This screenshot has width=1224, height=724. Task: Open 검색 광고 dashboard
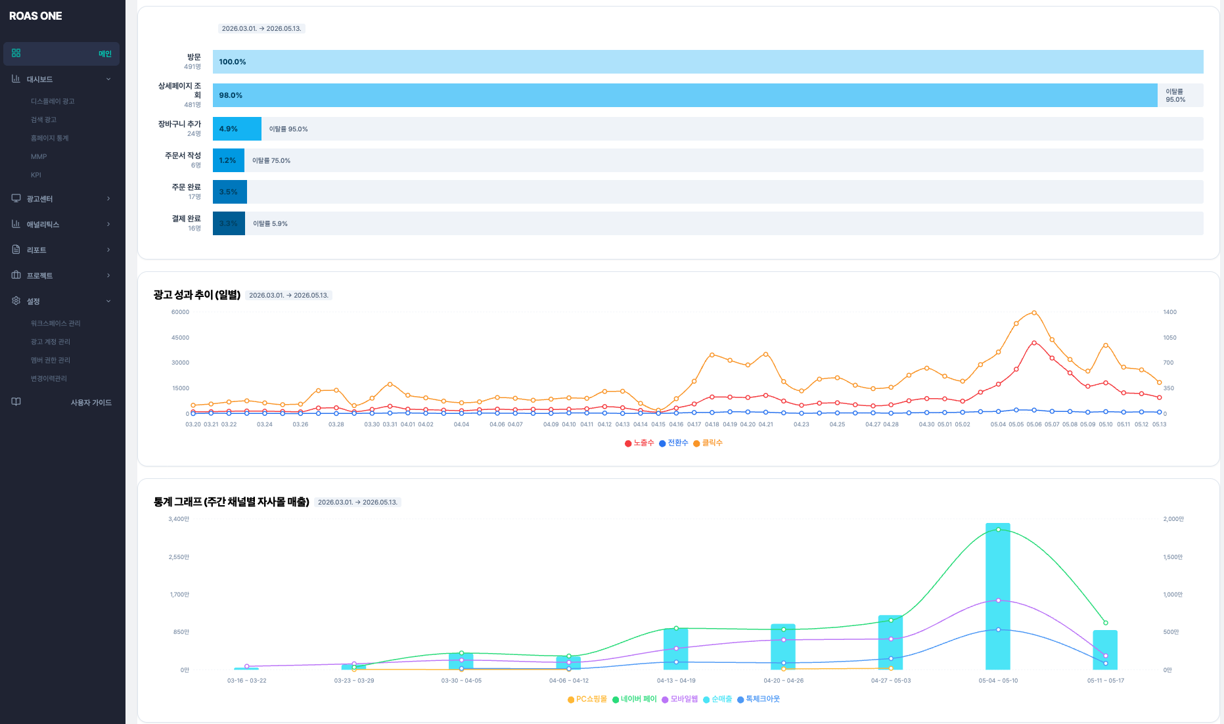point(43,120)
